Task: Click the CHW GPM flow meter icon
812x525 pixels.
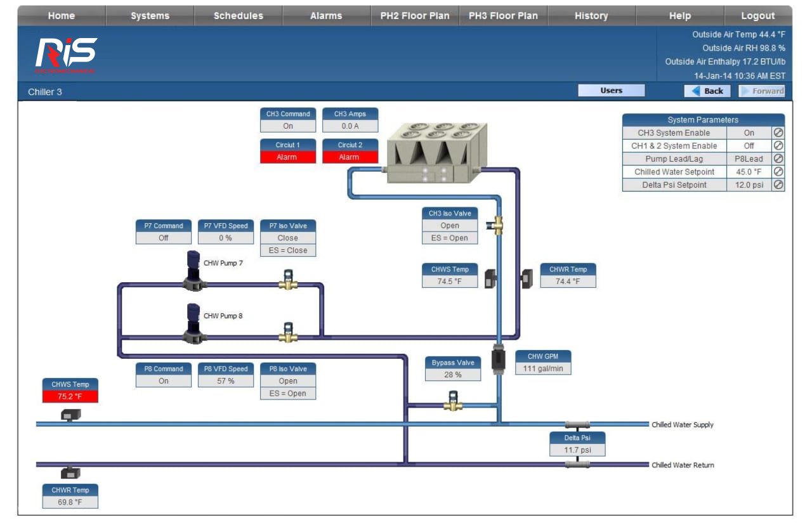Action: 499,360
